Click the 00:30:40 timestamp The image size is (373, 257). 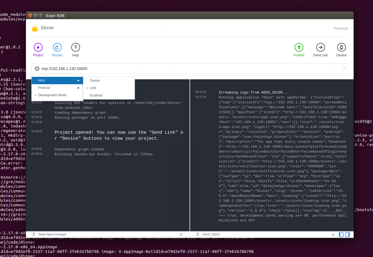(x=37, y=131)
